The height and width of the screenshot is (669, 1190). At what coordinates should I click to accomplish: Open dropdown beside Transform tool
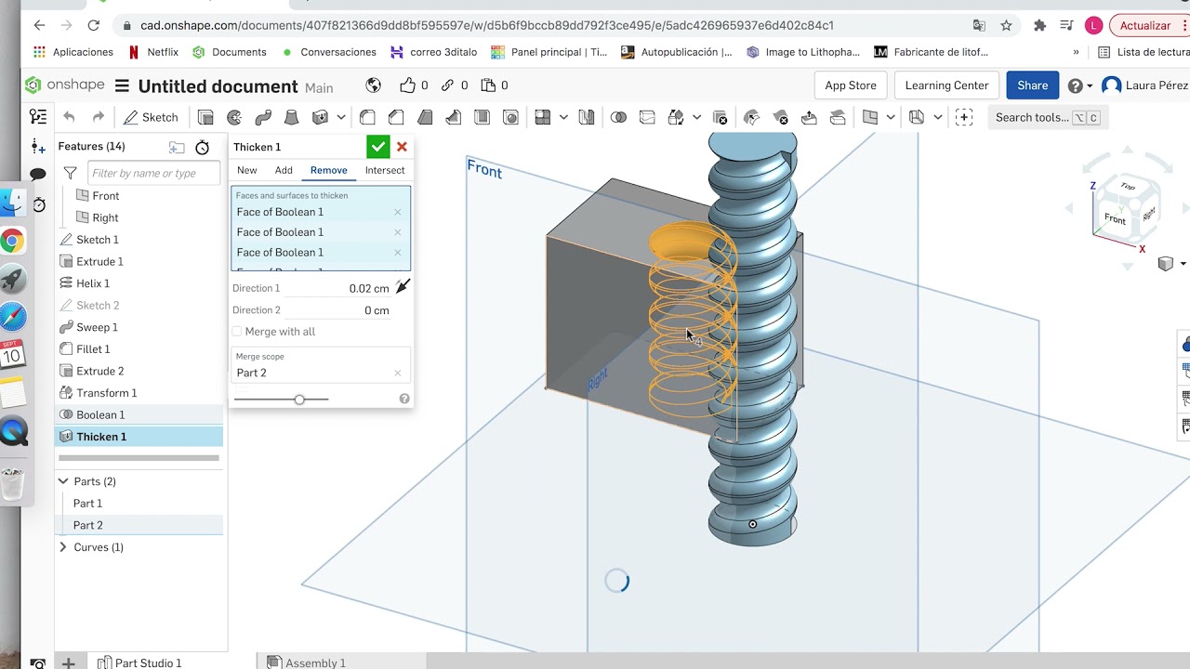[x=696, y=117]
